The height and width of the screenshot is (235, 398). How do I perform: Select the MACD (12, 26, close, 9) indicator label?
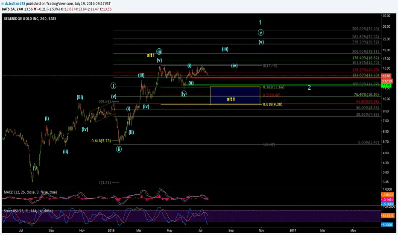click(30, 192)
